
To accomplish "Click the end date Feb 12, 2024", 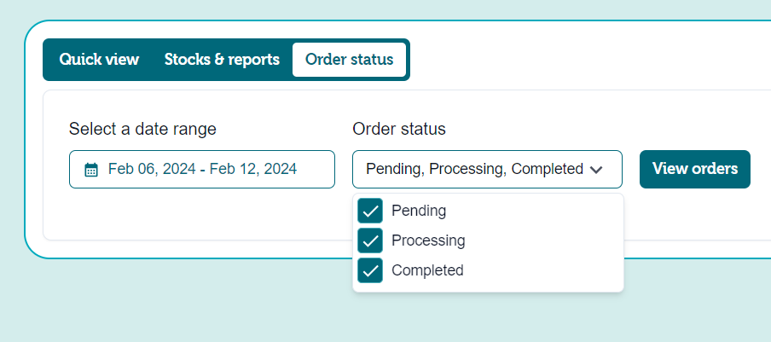I will click(x=252, y=169).
